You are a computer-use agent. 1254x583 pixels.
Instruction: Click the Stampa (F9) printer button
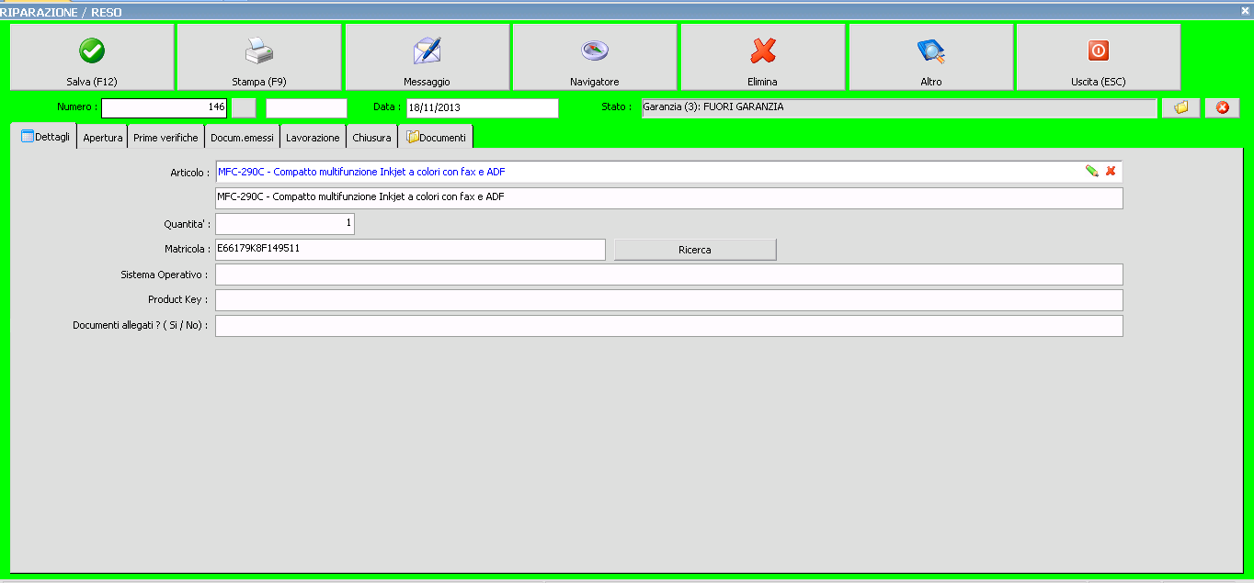(x=259, y=57)
